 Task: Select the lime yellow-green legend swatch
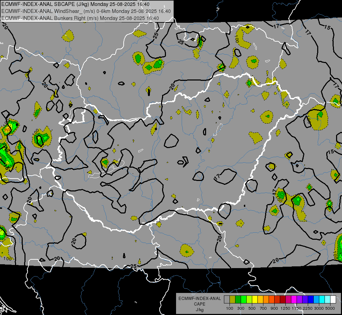tap(249, 300)
